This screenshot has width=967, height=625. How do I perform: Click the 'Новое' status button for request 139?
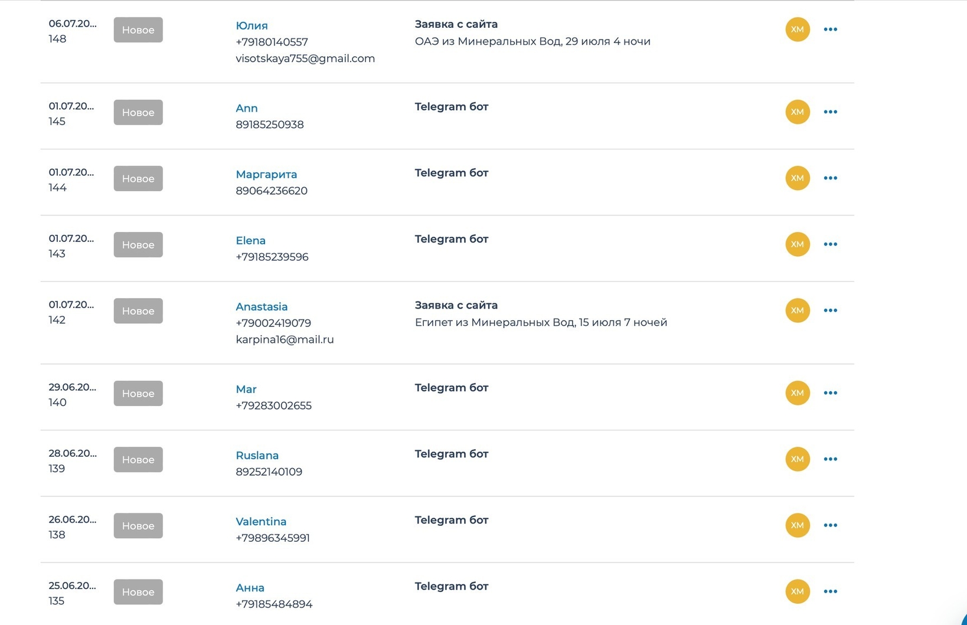click(x=138, y=460)
